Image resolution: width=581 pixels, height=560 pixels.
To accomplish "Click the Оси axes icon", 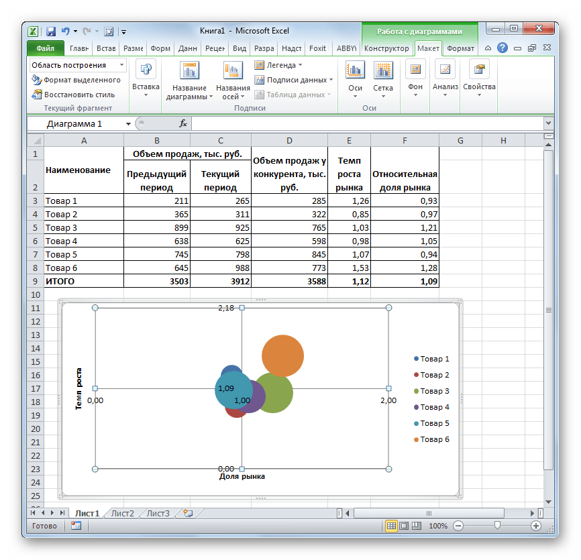I will point(355,70).
